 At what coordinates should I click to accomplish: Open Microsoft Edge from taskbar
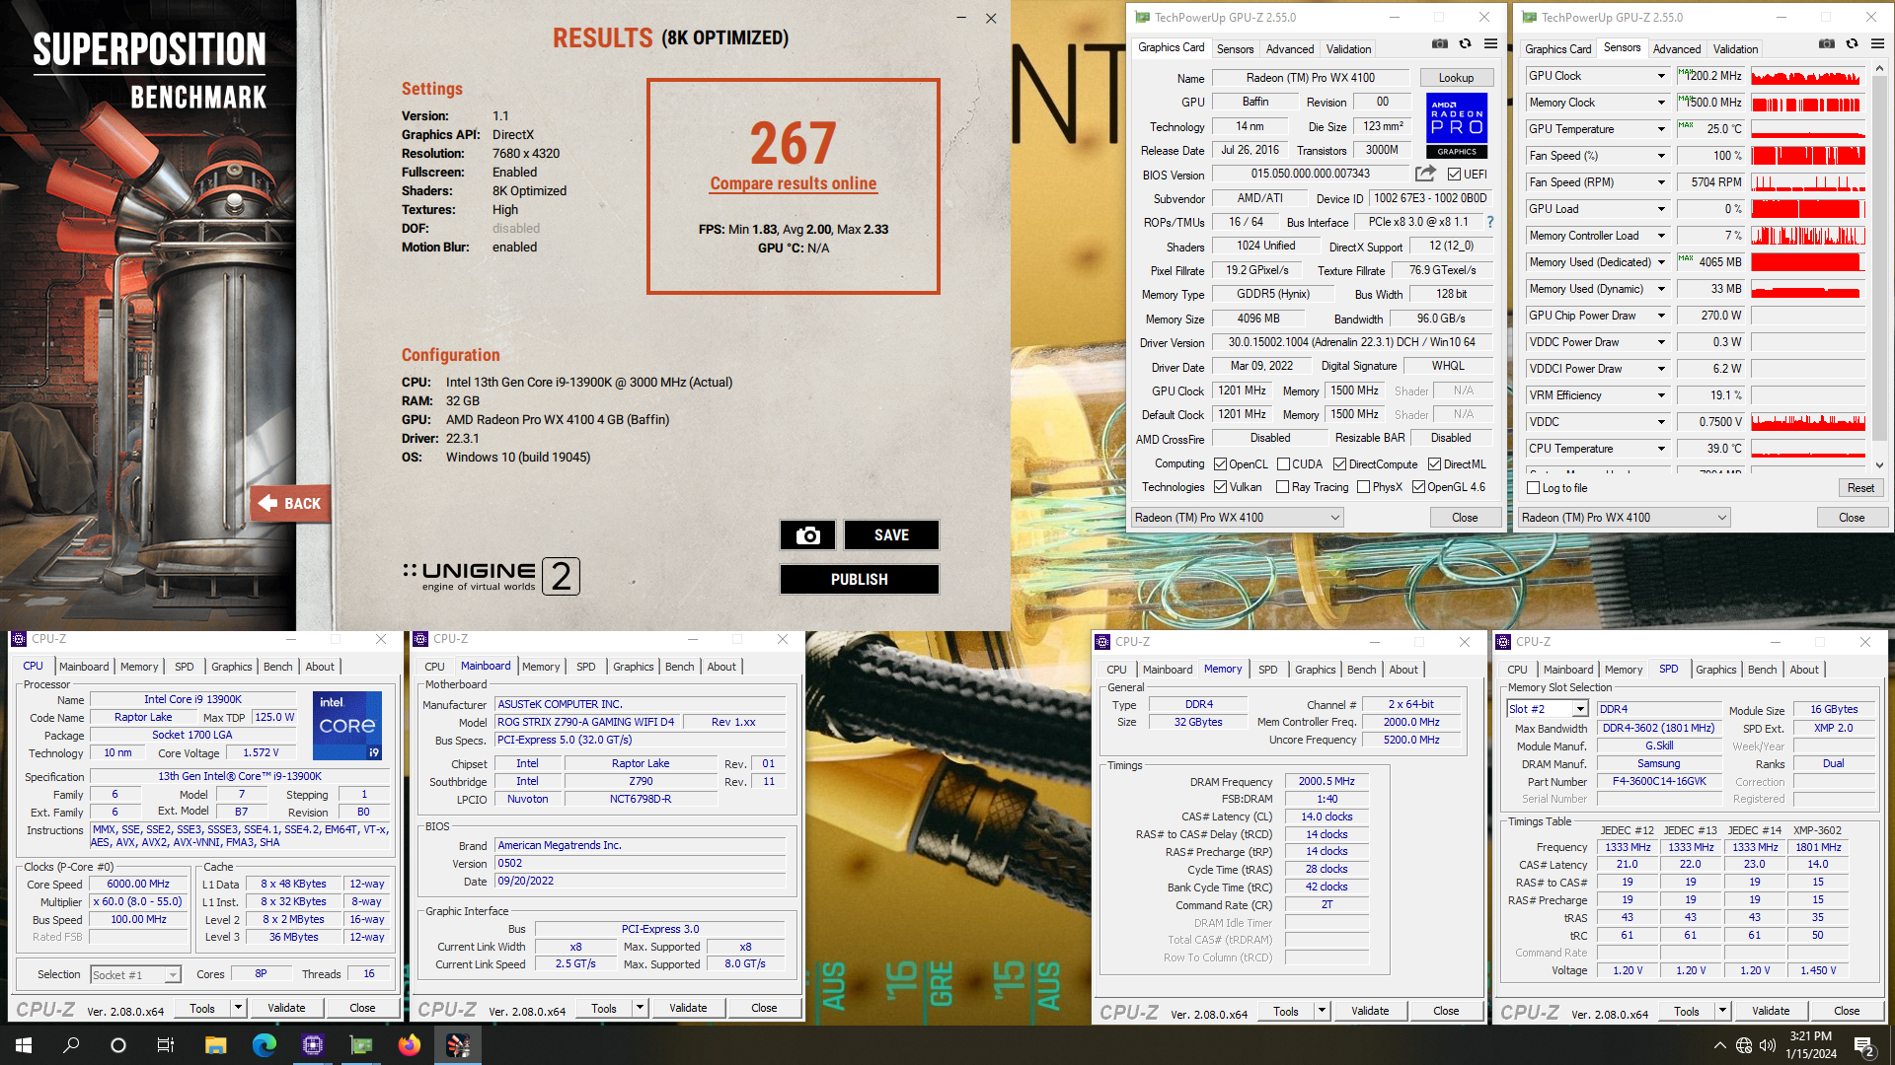click(x=265, y=1045)
